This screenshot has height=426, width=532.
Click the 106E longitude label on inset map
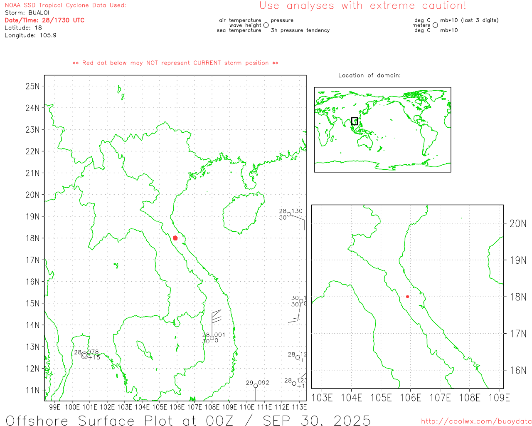pyautogui.click(x=410, y=398)
